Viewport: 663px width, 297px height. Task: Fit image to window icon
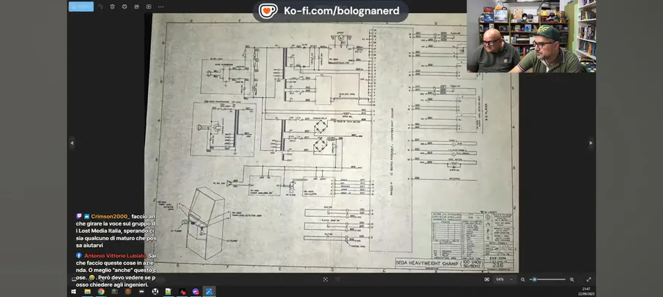(487, 279)
